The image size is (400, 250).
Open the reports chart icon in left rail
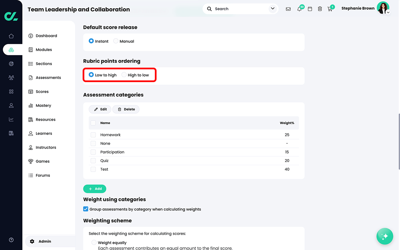(11, 119)
